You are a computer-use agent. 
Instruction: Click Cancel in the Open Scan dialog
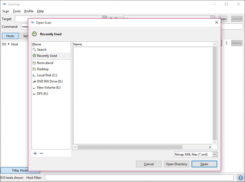(149, 164)
